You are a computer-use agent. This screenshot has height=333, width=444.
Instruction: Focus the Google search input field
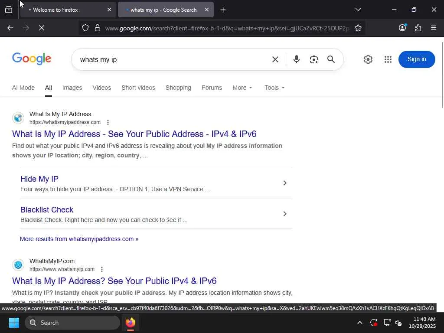pos(173,59)
